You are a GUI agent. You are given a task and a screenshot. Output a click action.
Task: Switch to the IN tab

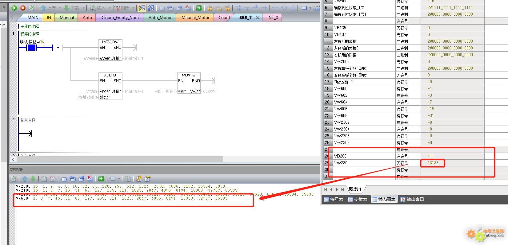[x=49, y=17]
